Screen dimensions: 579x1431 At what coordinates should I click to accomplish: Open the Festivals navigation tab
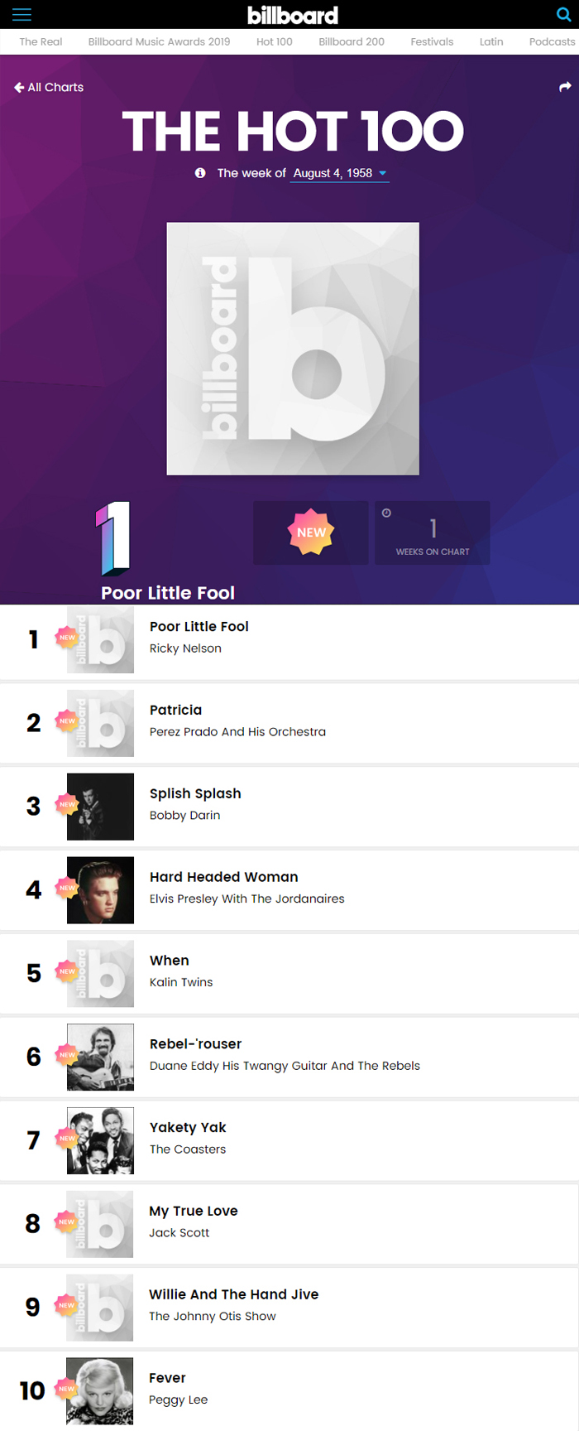tap(432, 41)
